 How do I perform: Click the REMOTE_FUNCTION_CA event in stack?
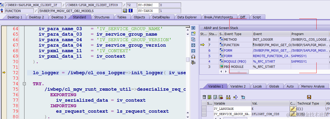pyautogui.click(x=271, y=56)
